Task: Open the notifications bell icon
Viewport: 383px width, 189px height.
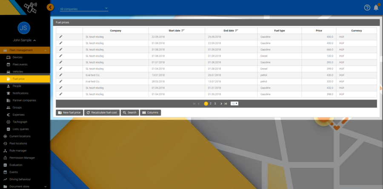Action: coord(376,8)
